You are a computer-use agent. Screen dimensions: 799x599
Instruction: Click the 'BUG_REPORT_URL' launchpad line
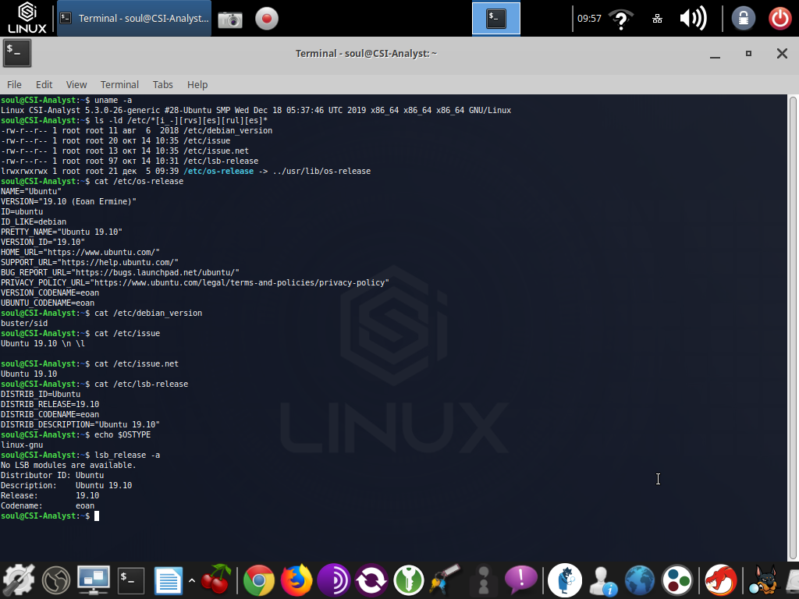click(x=119, y=272)
